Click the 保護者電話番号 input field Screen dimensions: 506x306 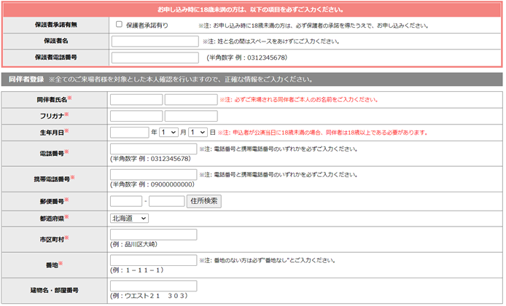point(155,58)
